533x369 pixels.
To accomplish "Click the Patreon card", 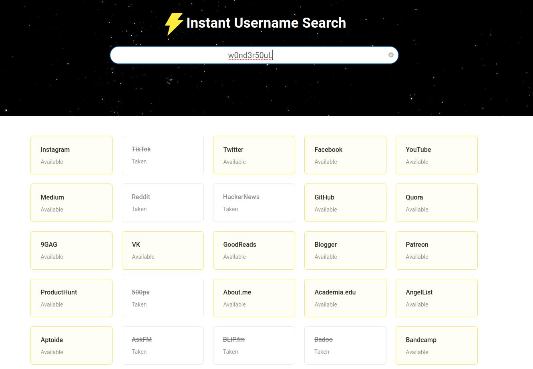I will click(436, 250).
